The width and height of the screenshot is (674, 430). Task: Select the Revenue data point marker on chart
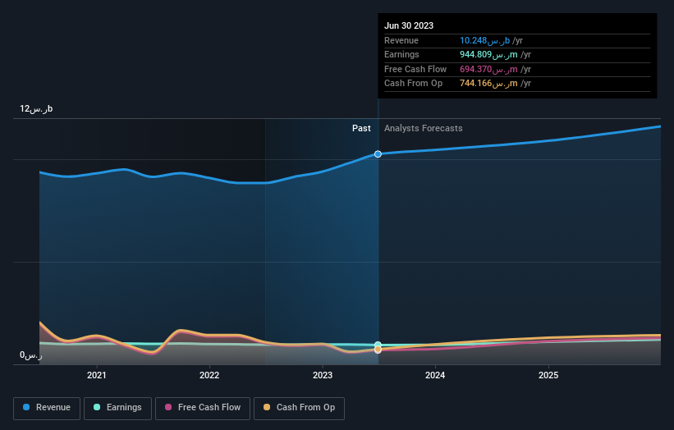click(x=378, y=154)
